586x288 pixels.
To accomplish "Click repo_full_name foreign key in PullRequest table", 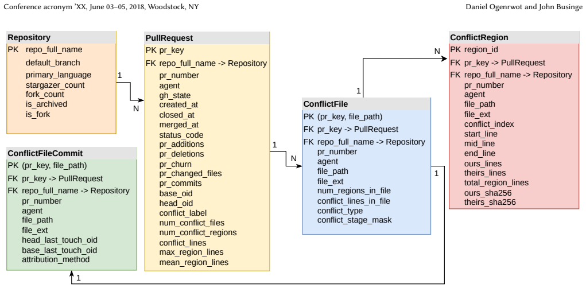I will (x=206, y=64).
